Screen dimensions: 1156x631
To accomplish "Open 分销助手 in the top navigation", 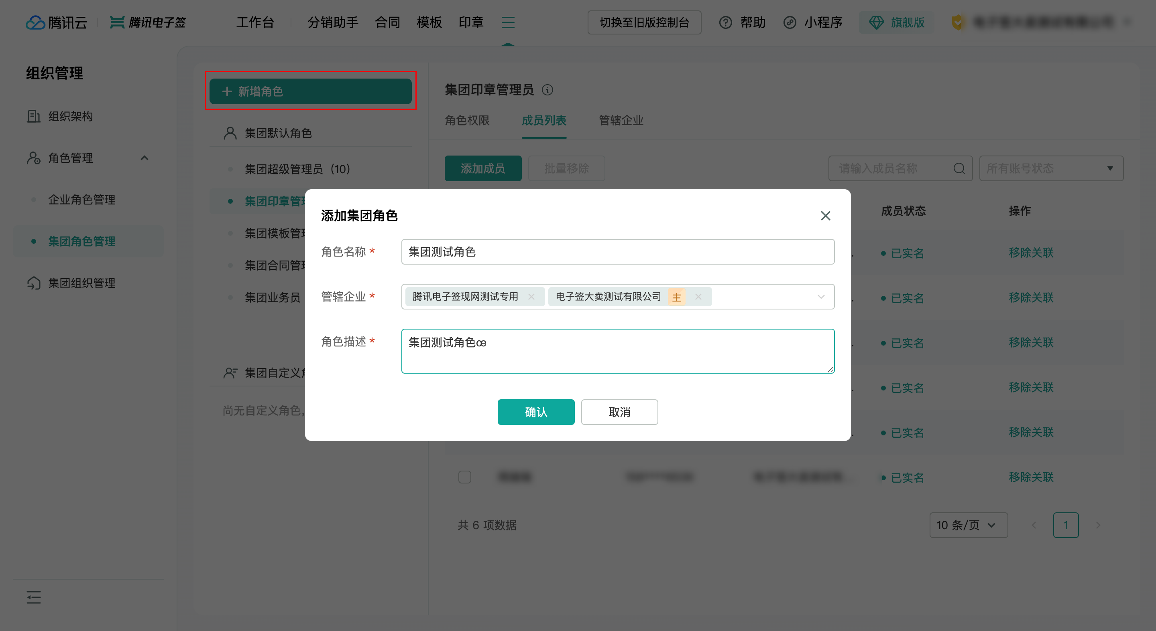I will [x=333, y=22].
